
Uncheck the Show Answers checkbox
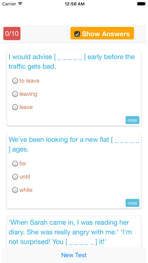pyautogui.click(x=77, y=34)
